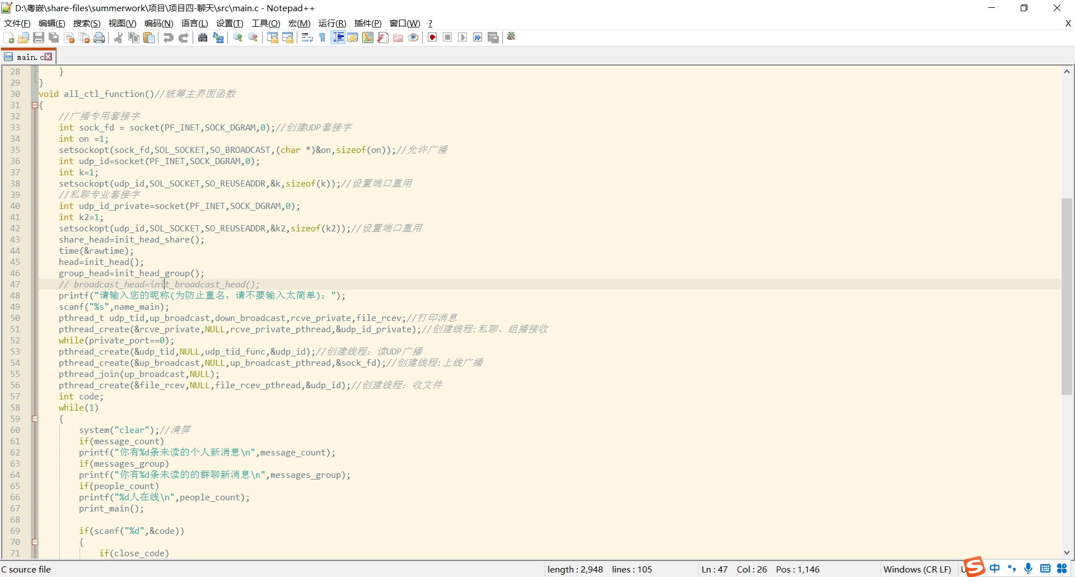Click the Close All documents icon
Image resolution: width=1075 pixels, height=577 pixels.
[85, 38]
